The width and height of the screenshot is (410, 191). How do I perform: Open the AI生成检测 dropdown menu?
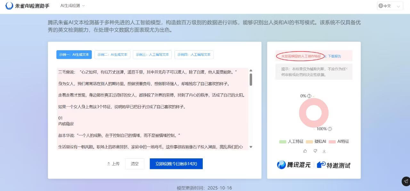[x=71, y=5]
